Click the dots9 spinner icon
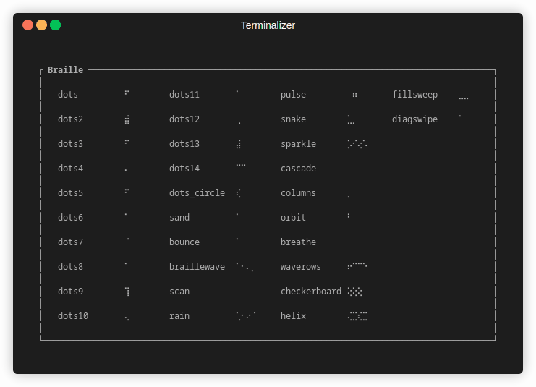The width and height of the screenshot is (536, 387). [127, 292]
